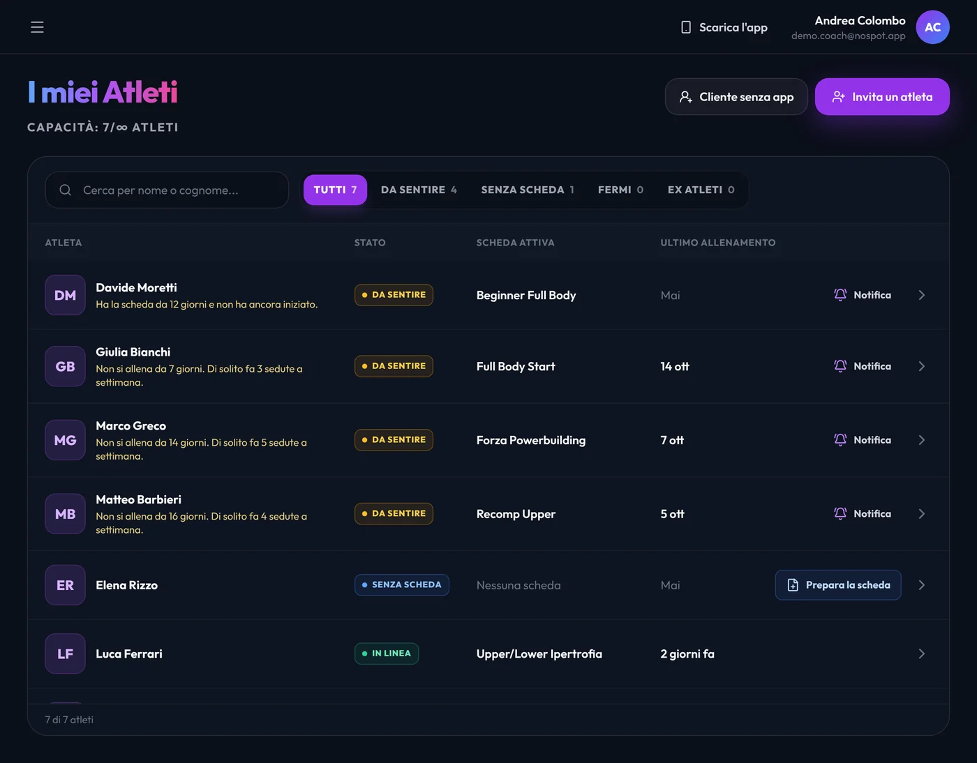Click the DM avatar of Davide Moretti
This screenshot has height=763, width=977.
pyautogui.click(x=65, y=295)
